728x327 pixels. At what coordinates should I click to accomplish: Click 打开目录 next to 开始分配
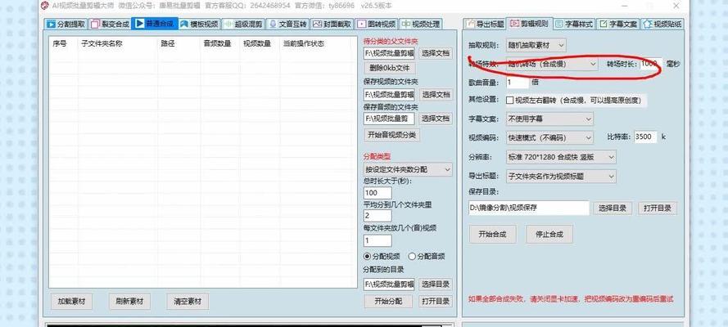[436, 301]
